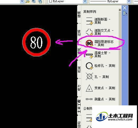
Task: Select the 道路交叉点 - 英制 tool icon
Action: (90, 32)
